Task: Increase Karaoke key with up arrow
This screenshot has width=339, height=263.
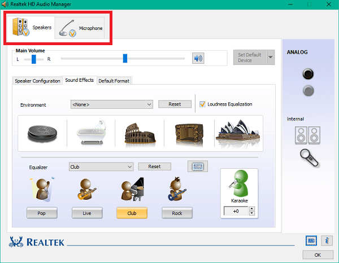Action: click(252, 209)
